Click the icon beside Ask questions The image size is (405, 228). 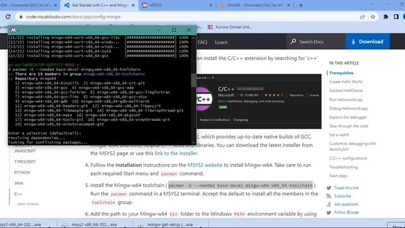tap(328, 204)
